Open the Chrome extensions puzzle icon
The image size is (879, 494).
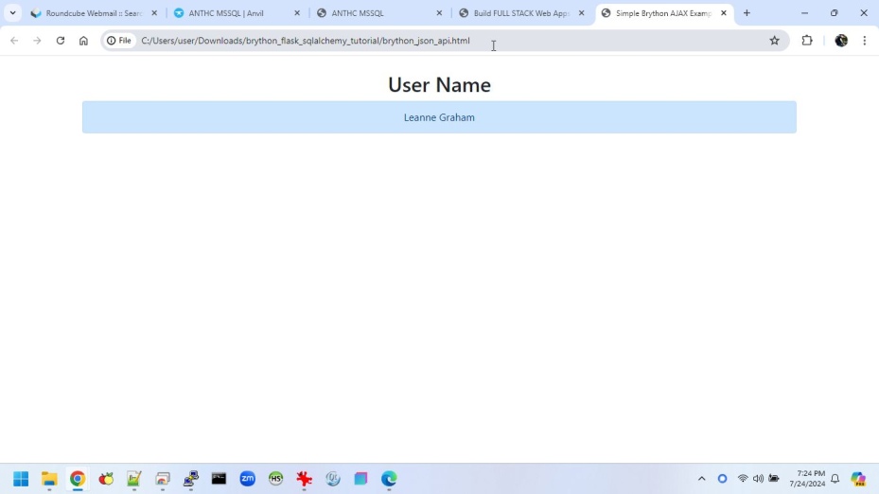pyautogui.click(x=807, y=41)
